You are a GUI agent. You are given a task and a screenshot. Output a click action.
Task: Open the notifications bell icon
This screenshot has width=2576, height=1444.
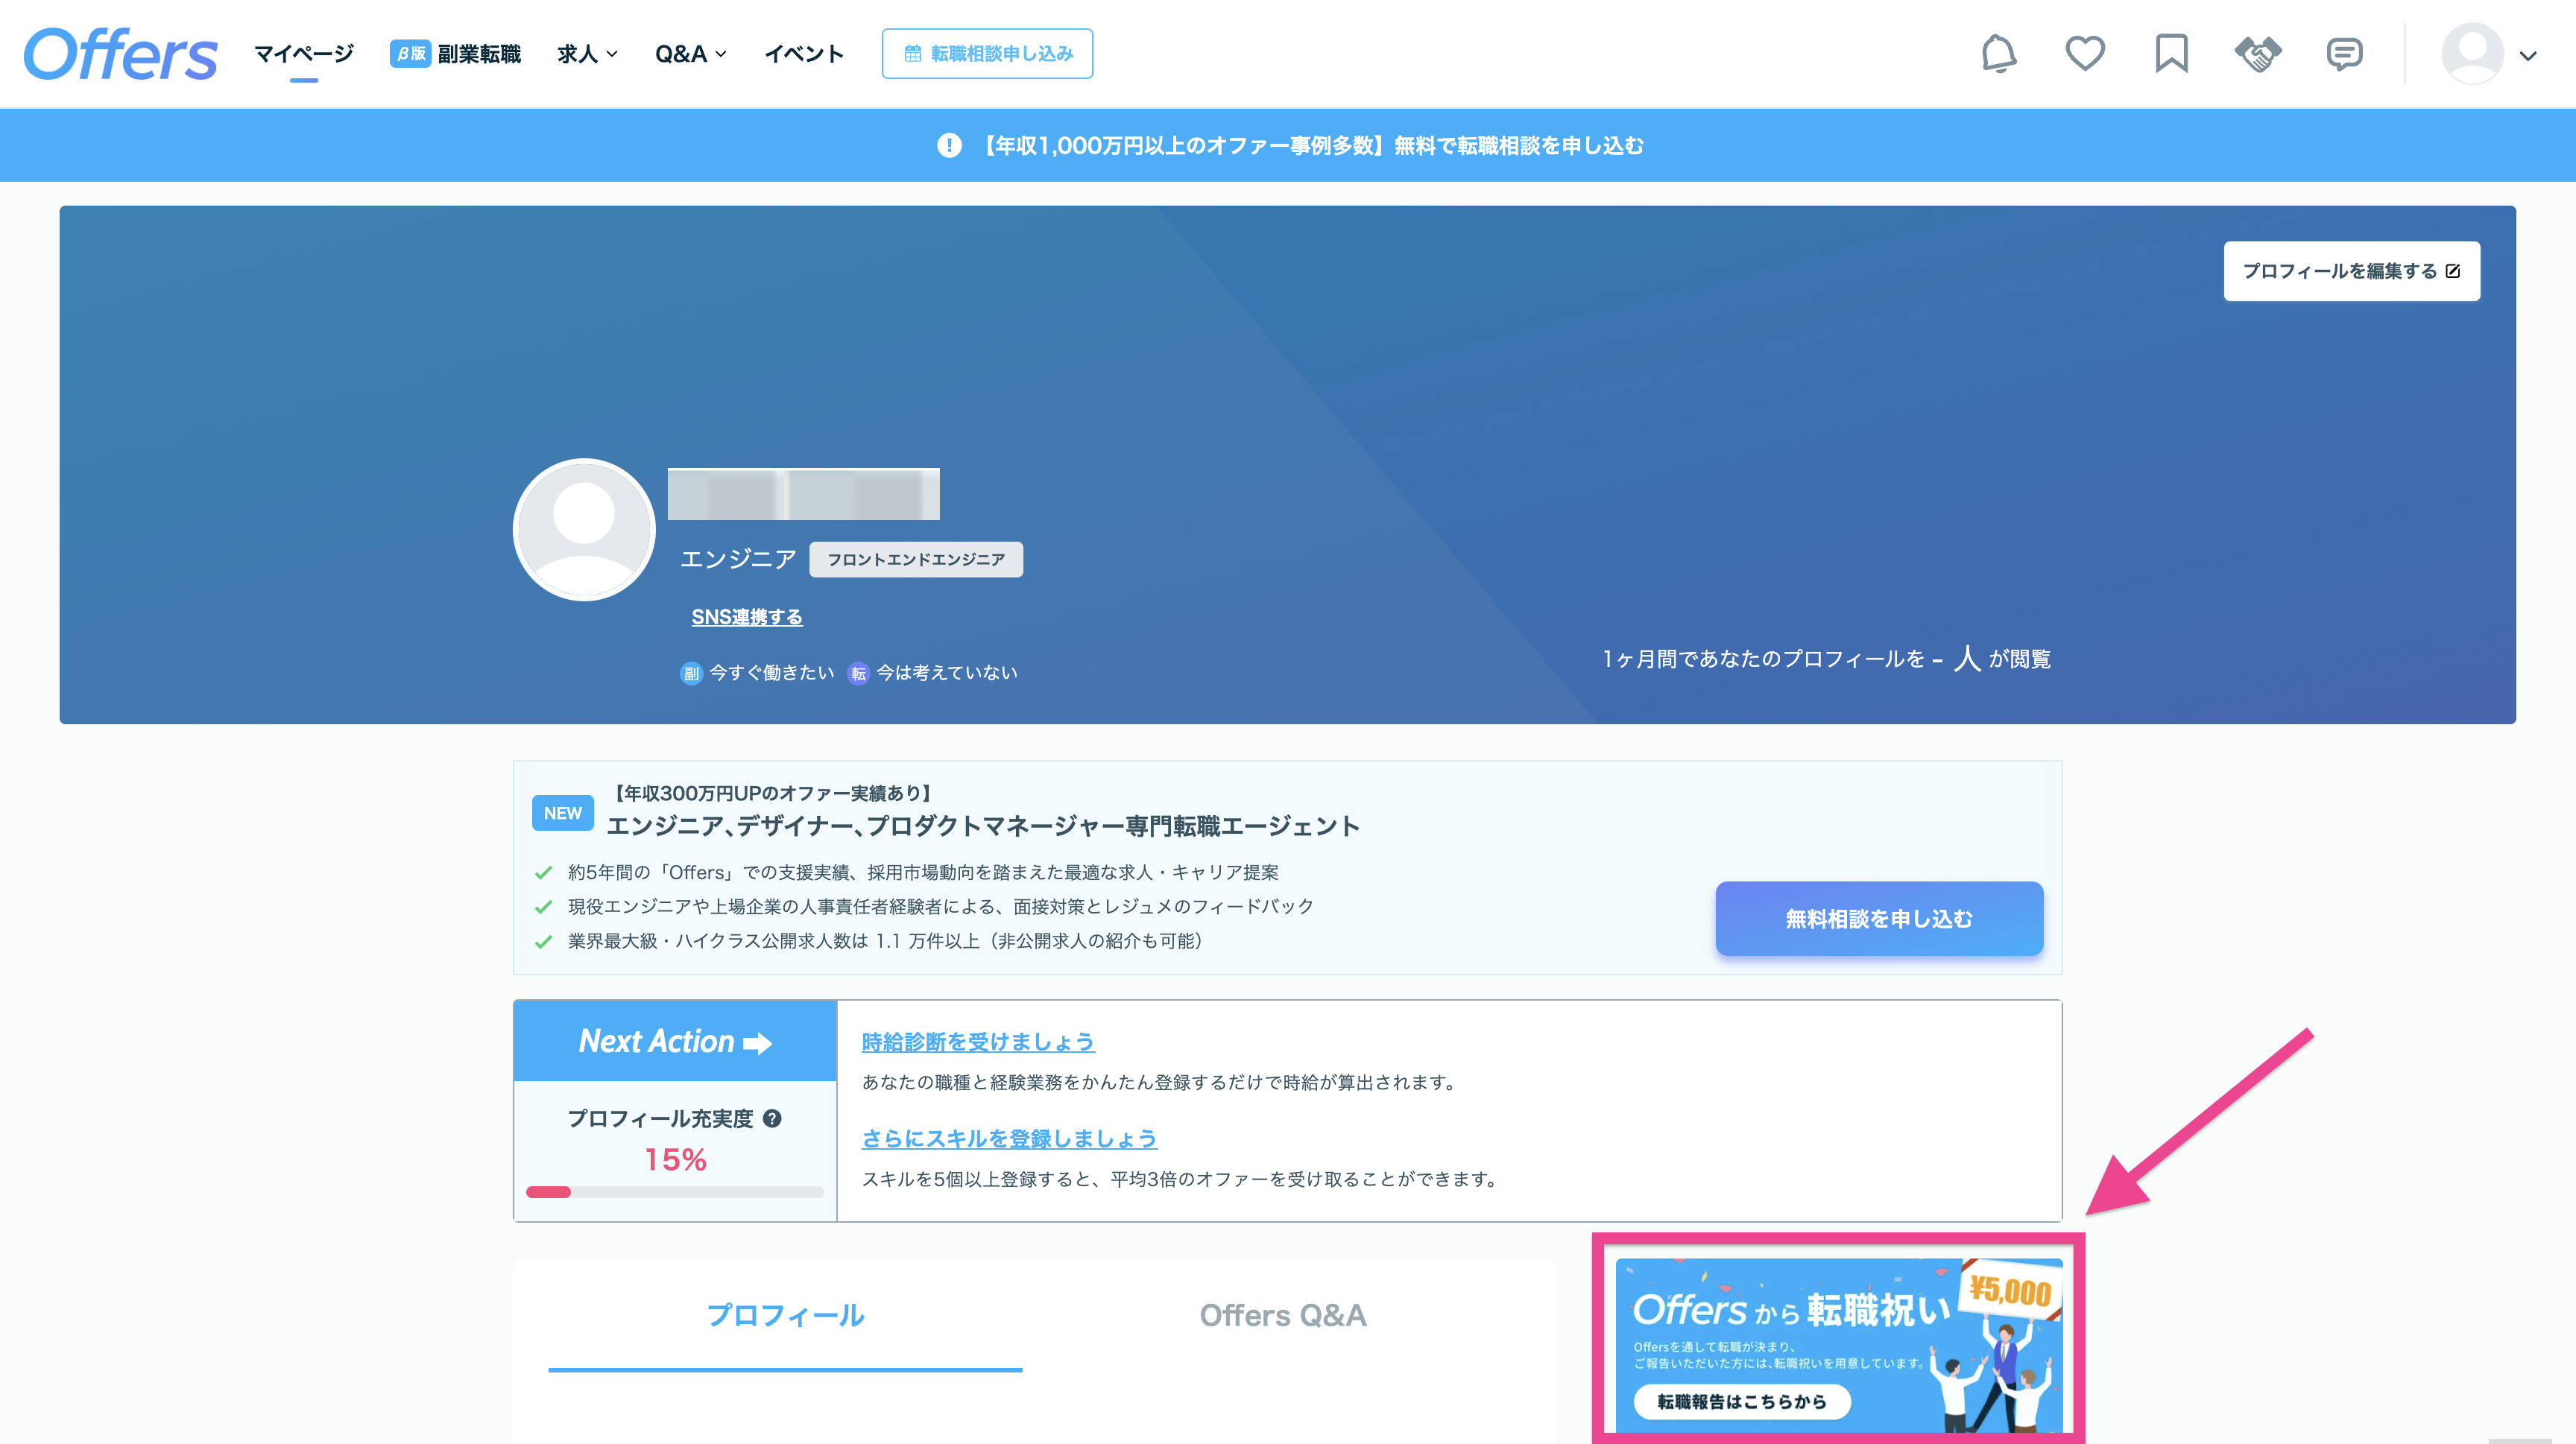tap(1999, 54)
